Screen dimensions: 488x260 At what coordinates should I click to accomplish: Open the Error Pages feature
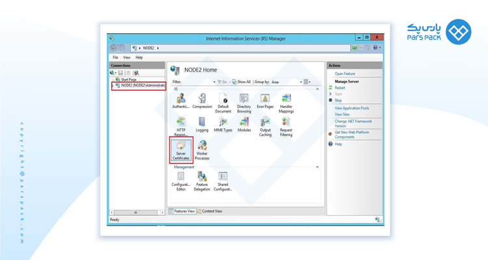265,101
